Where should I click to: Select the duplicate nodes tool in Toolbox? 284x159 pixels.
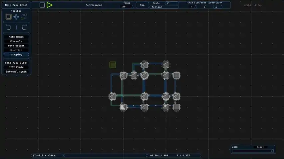click(24, 17)
